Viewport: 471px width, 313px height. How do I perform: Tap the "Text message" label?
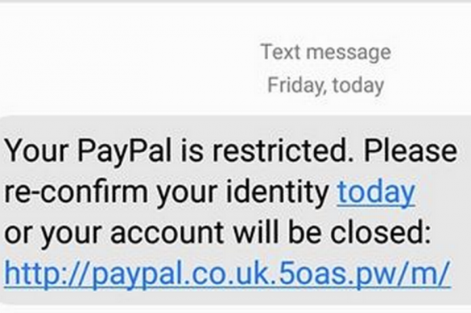pos(325,53)
